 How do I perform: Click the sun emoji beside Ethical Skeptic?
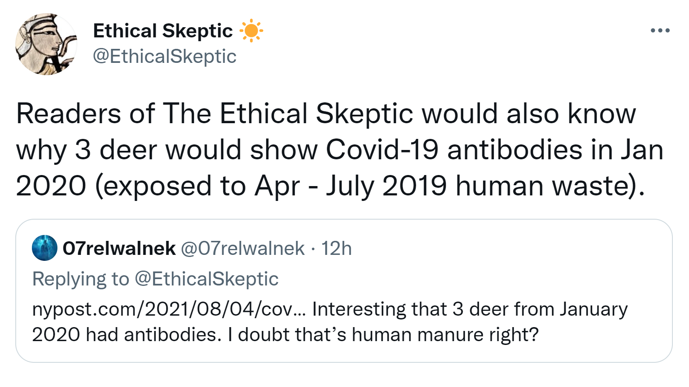(251, 31)
